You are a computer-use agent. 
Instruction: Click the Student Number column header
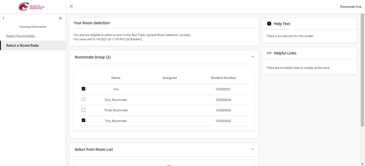point(223,78)
